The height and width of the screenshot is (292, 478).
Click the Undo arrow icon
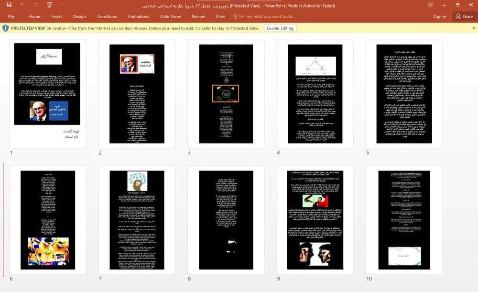coord(22,5)
